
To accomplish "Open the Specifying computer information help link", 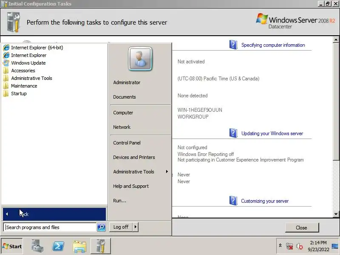I will [x=273, y=45].
